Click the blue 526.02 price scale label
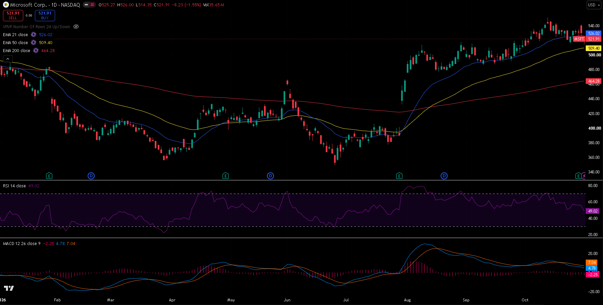This screenshot has height=305, width=603. click(x=594, y=33)
